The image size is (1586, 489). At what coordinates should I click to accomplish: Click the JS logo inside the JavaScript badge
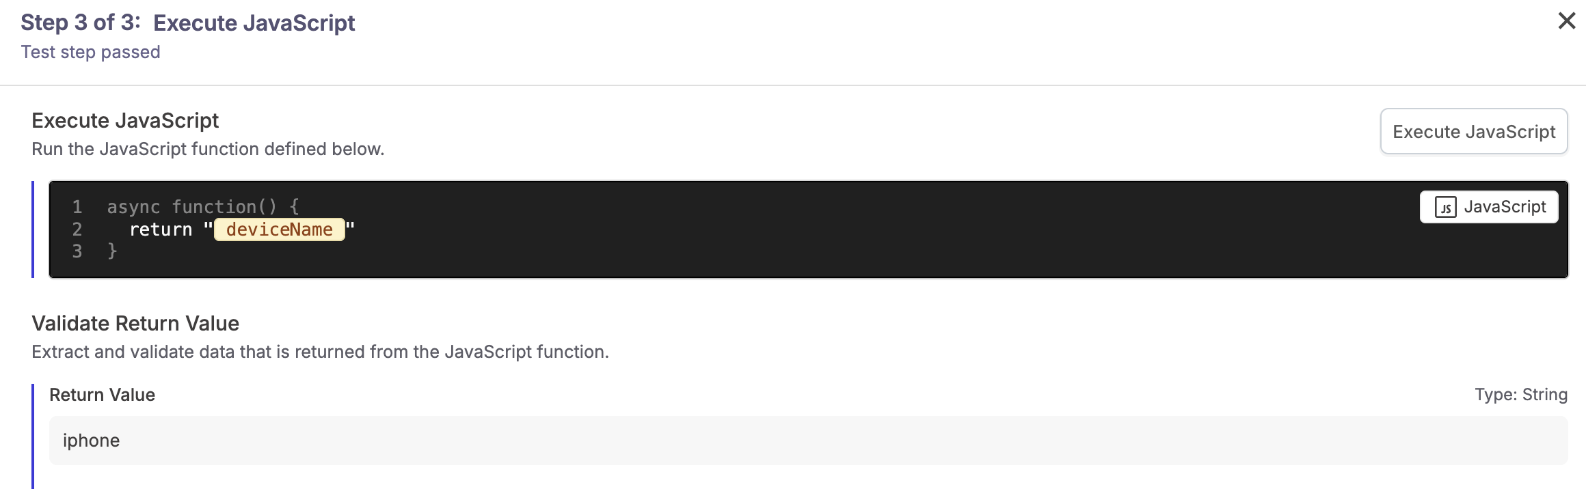pos(1444,206)
